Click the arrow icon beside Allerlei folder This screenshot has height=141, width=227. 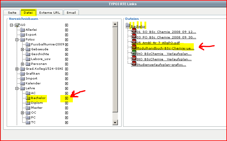click(66, 30)
